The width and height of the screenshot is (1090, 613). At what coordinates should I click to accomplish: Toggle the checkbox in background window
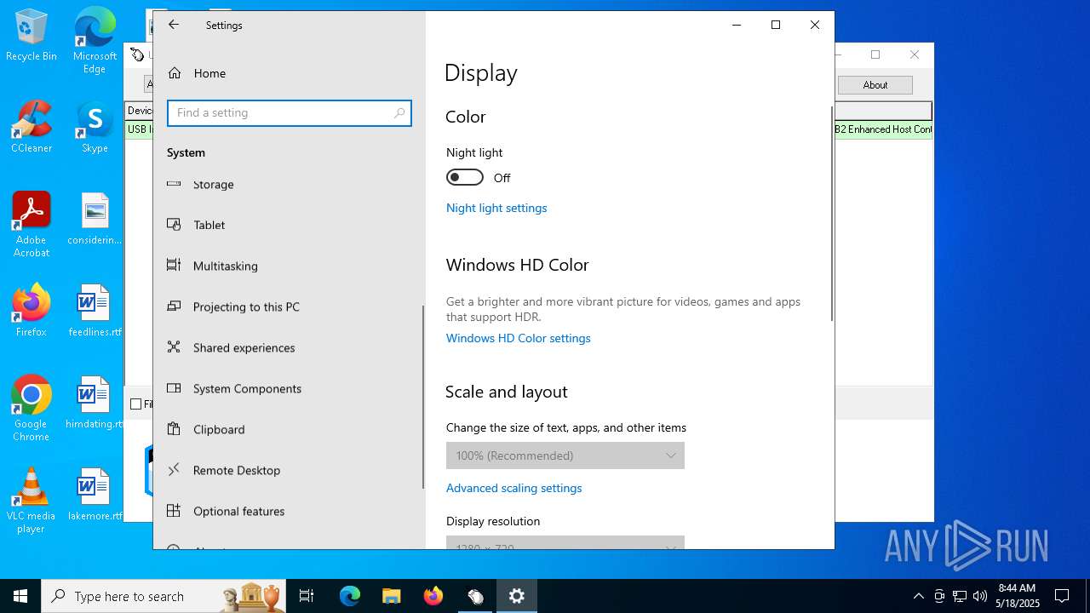(136, 404)
